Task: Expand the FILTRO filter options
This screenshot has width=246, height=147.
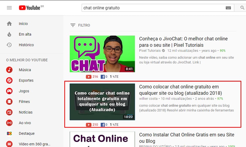Action: coord(80,25)
